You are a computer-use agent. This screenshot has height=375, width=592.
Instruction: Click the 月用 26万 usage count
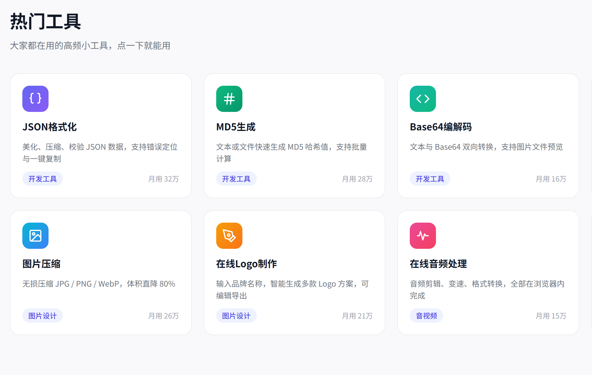tap(163, 316)
